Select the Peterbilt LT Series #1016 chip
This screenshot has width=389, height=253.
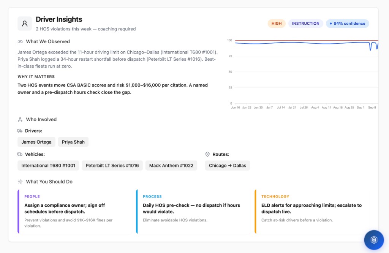tap(112, 166)
